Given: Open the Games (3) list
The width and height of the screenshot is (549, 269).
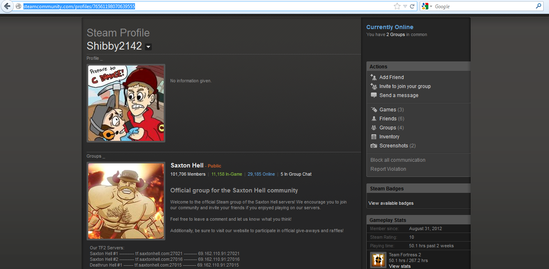Looking at the screenshot, I should (x=391, y=110).
